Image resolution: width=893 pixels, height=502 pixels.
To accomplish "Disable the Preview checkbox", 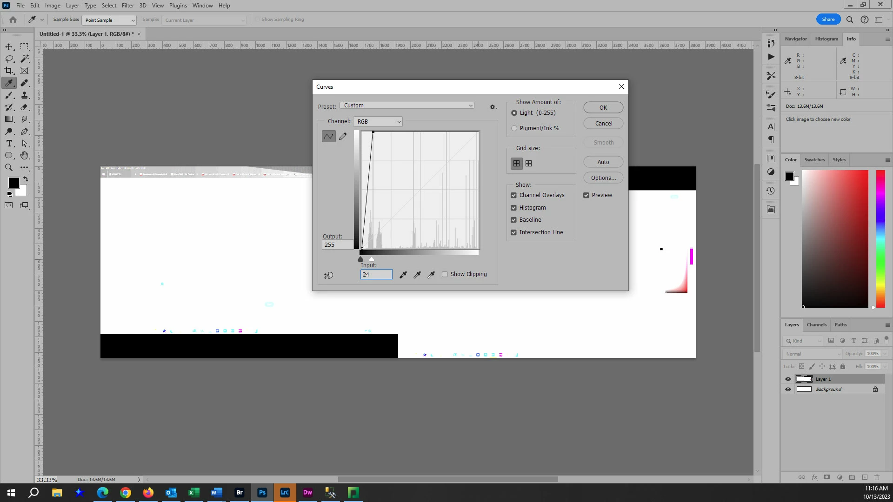I will tap(586, 195).
